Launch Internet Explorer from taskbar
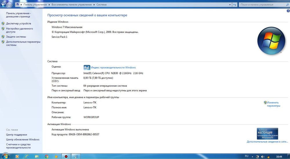This screenshot has width=290, height=159. pos(27,156)
